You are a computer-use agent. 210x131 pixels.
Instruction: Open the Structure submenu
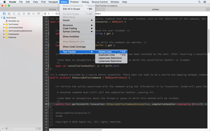tap(77, 25)
